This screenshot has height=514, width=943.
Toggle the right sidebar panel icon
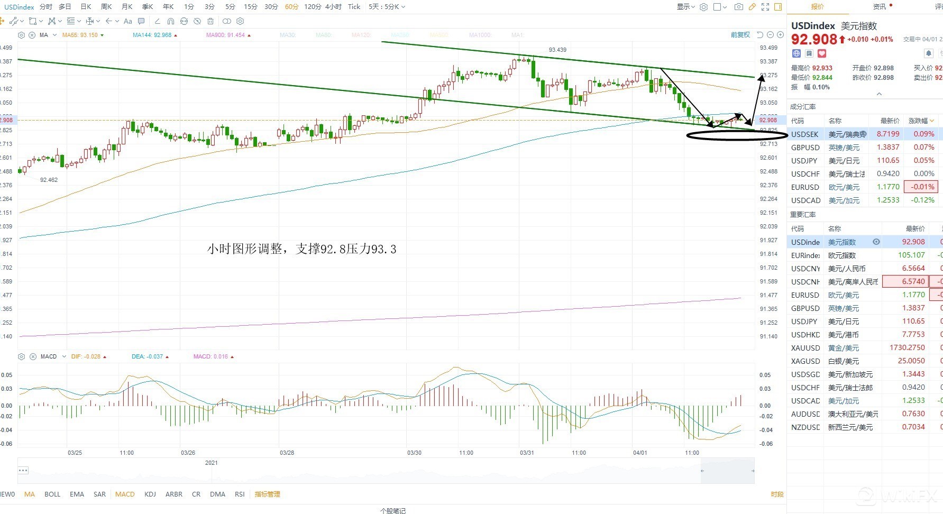(x=778, y=7)
